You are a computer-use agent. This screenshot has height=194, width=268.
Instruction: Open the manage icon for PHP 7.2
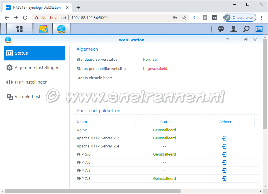click(x=224, y=171)
